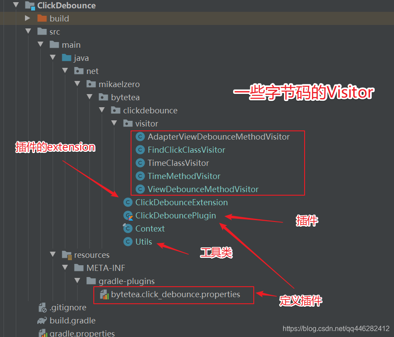The image size is (394, 337).
Task: Open the .gitignore file
Action: (68, 307)
